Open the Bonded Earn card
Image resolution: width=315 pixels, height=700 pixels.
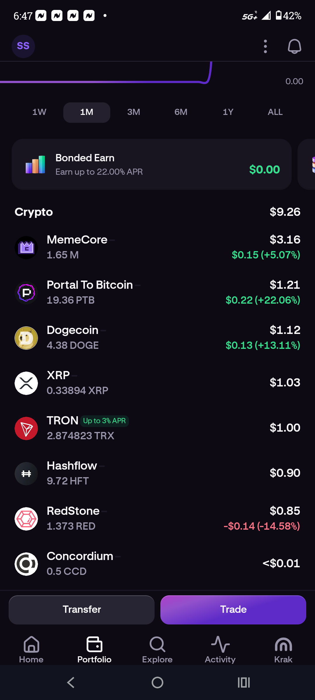pos(152,164)
